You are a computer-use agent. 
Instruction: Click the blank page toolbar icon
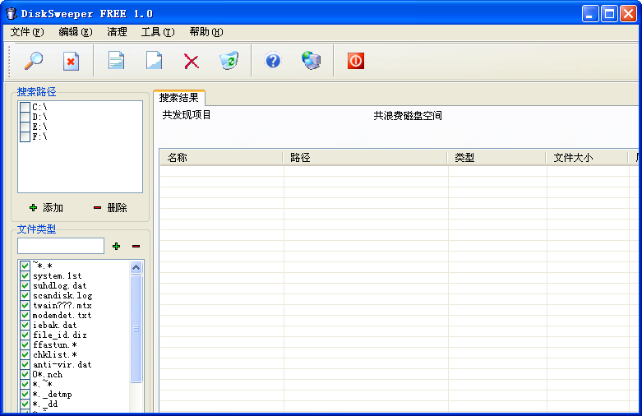tap(154, 61)
